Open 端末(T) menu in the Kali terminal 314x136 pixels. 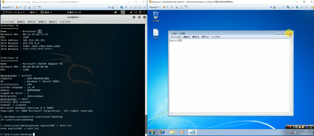pos(53,22)
